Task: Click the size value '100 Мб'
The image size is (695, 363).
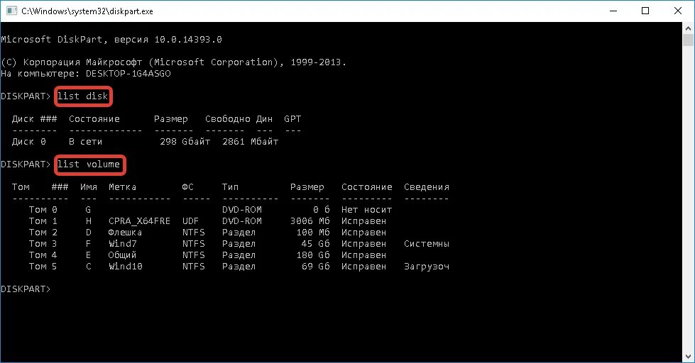Action: (313, 233)
